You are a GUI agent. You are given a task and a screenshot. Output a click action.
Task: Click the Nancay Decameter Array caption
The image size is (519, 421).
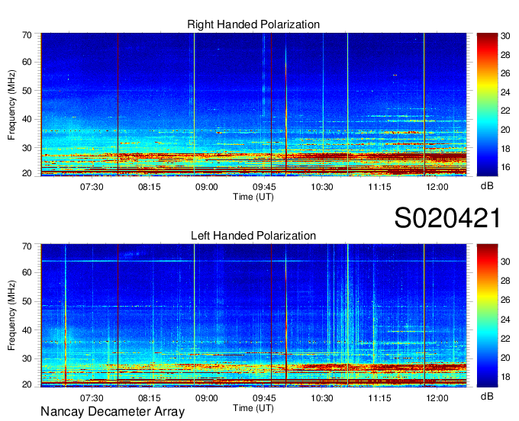[x=112, y=412]
